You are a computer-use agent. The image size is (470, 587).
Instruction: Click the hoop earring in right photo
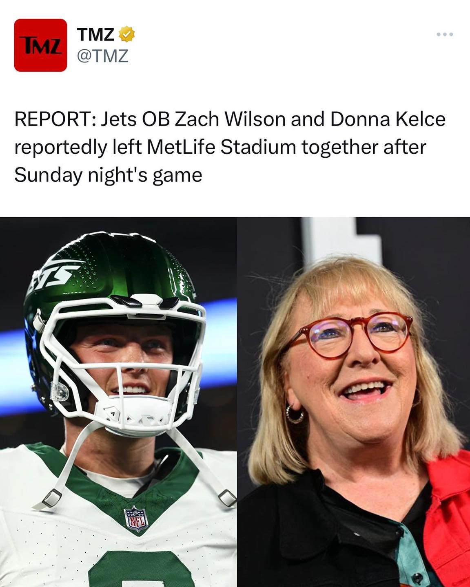(x=295, y=414)
